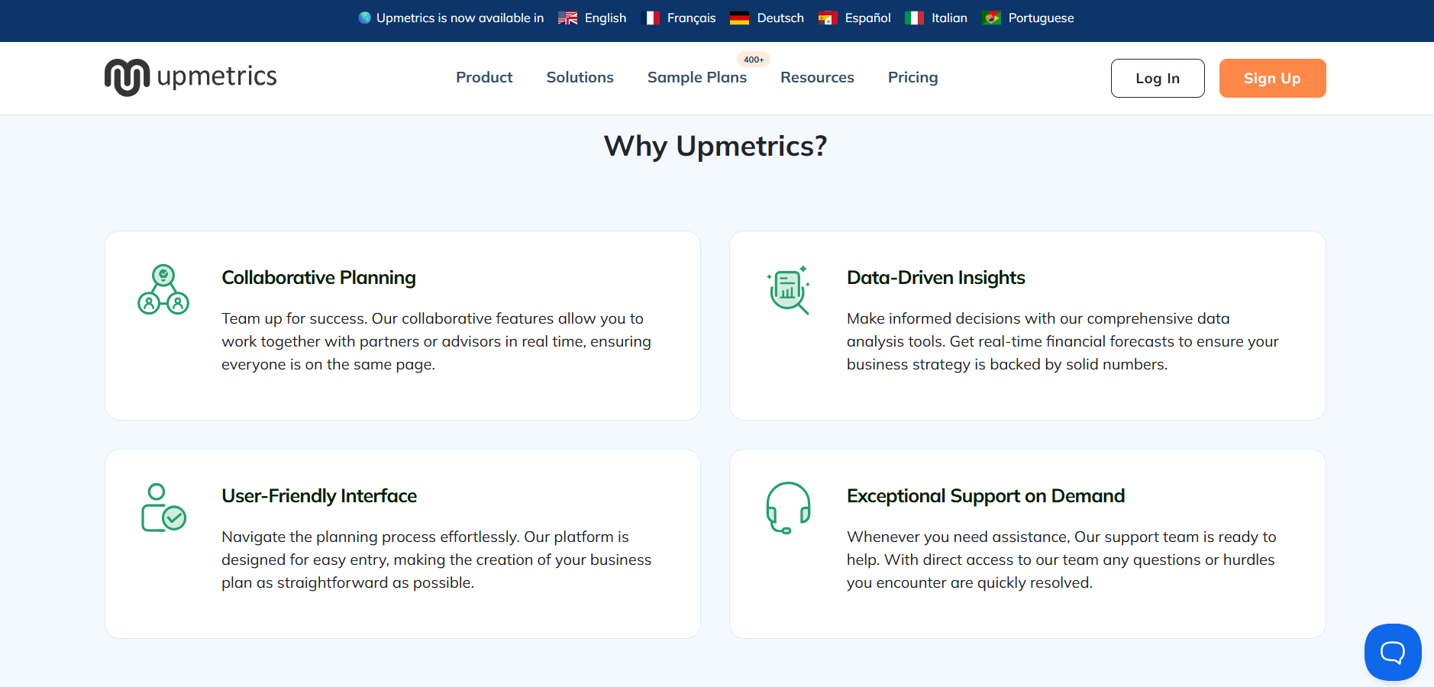The width and height of the screenshot is (1434, 687).
Task: Click the Exceptional Support headset icon
Action: [x=788, y=508]
